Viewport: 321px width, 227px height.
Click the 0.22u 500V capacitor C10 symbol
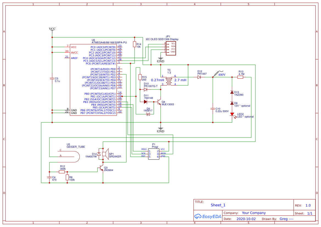point(213,109)
